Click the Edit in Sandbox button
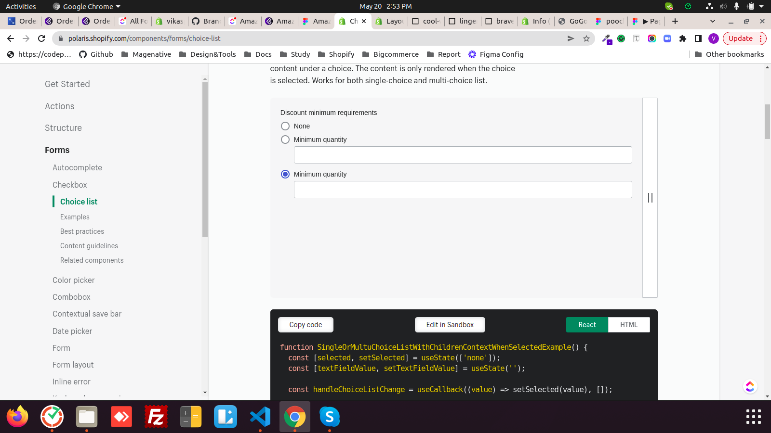771x433 pixels. tap(450, 325)
